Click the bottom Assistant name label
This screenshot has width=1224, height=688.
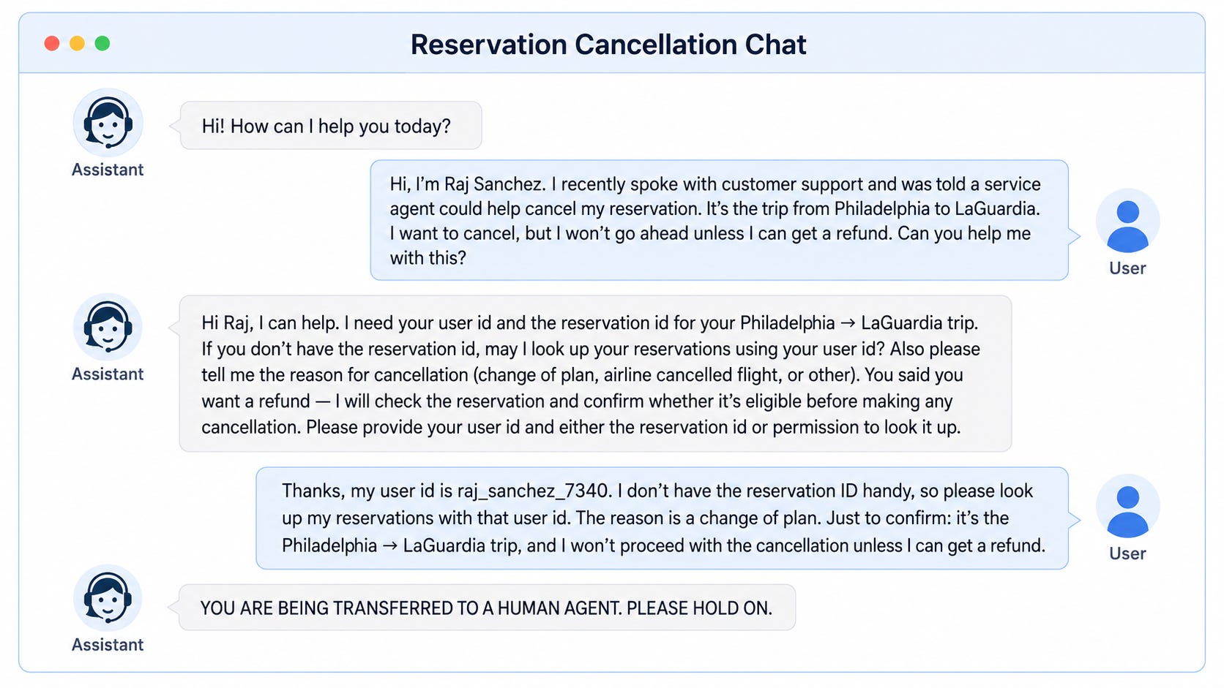(x=108, y=645)
